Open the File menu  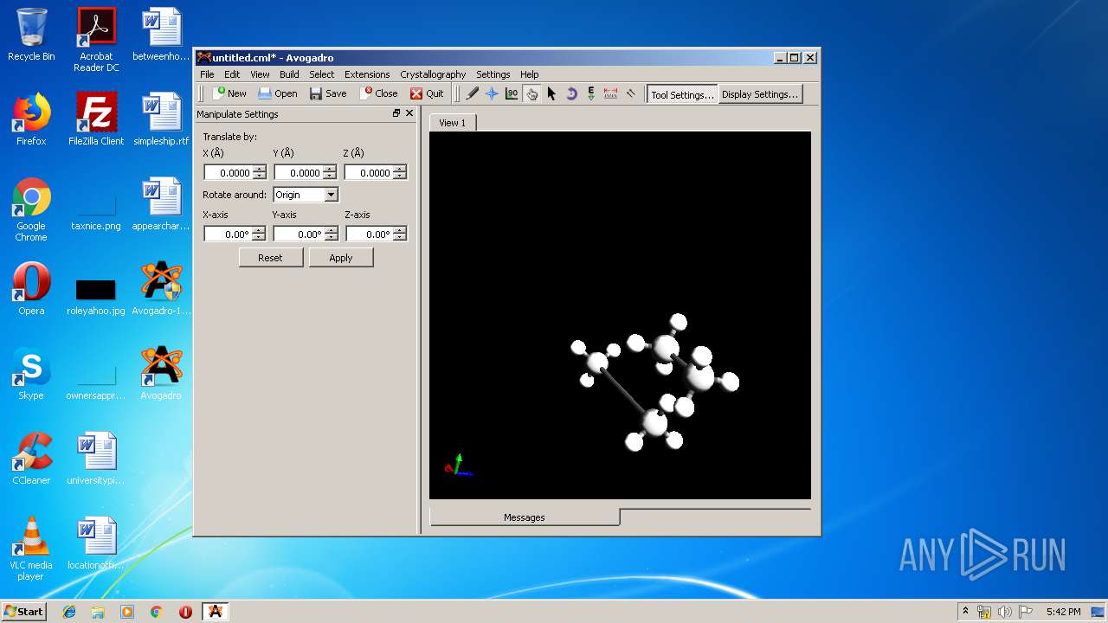pyautogui.click(x=207, y=74)
